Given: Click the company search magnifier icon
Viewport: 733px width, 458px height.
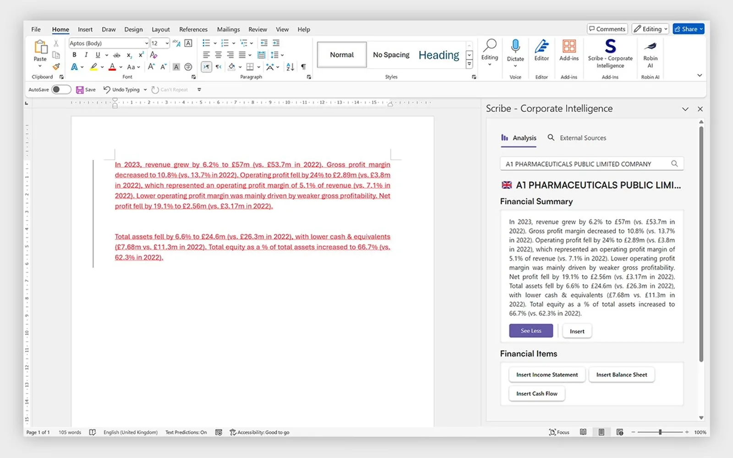Looking at the screenshot, I should [x=674, y=164].
